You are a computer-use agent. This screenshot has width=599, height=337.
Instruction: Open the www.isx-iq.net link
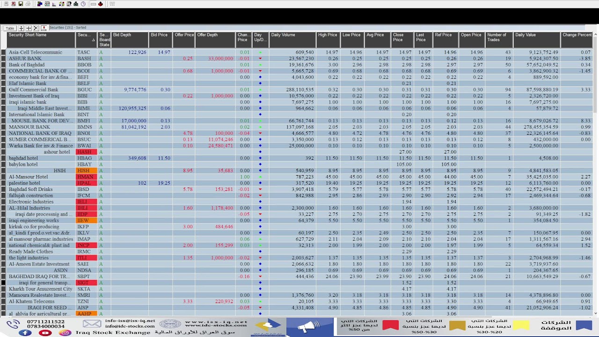216,322
